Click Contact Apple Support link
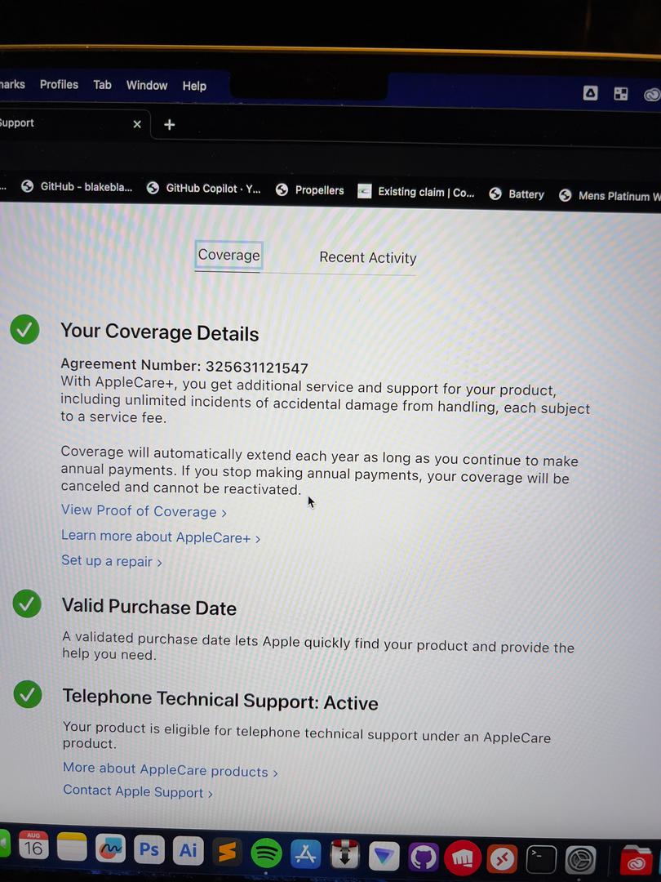Image resolution: width=661 pixels, height=882 pixels. point(138,791)
